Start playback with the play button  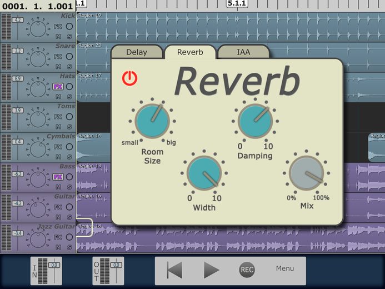[x=212, y=270]
